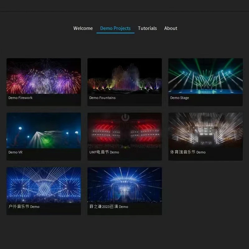The image size is (249, 249).
Task: Click the 'Demo VR' caption text
Action: 15,152
